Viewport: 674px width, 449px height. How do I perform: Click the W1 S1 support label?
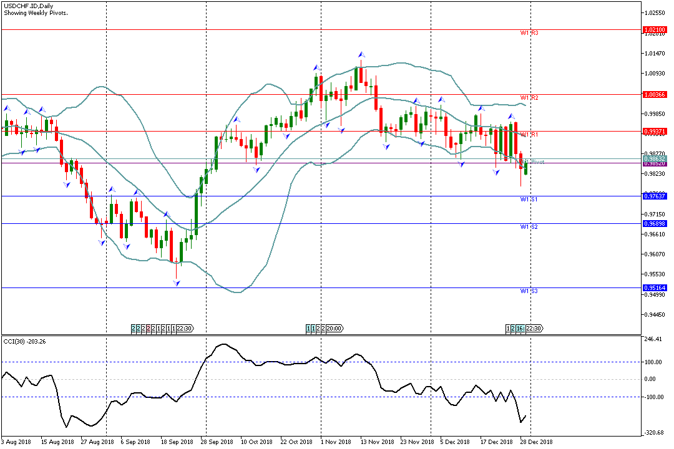tap(529, 200)
